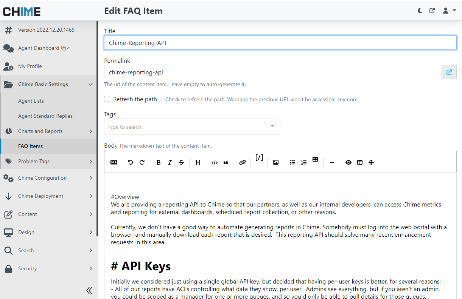Click the insert image icon
This screenshot has width=462, height=299.
276,162
